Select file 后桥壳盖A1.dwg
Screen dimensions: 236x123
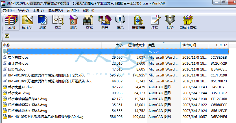pyautogui.click(x=21, y=87)
